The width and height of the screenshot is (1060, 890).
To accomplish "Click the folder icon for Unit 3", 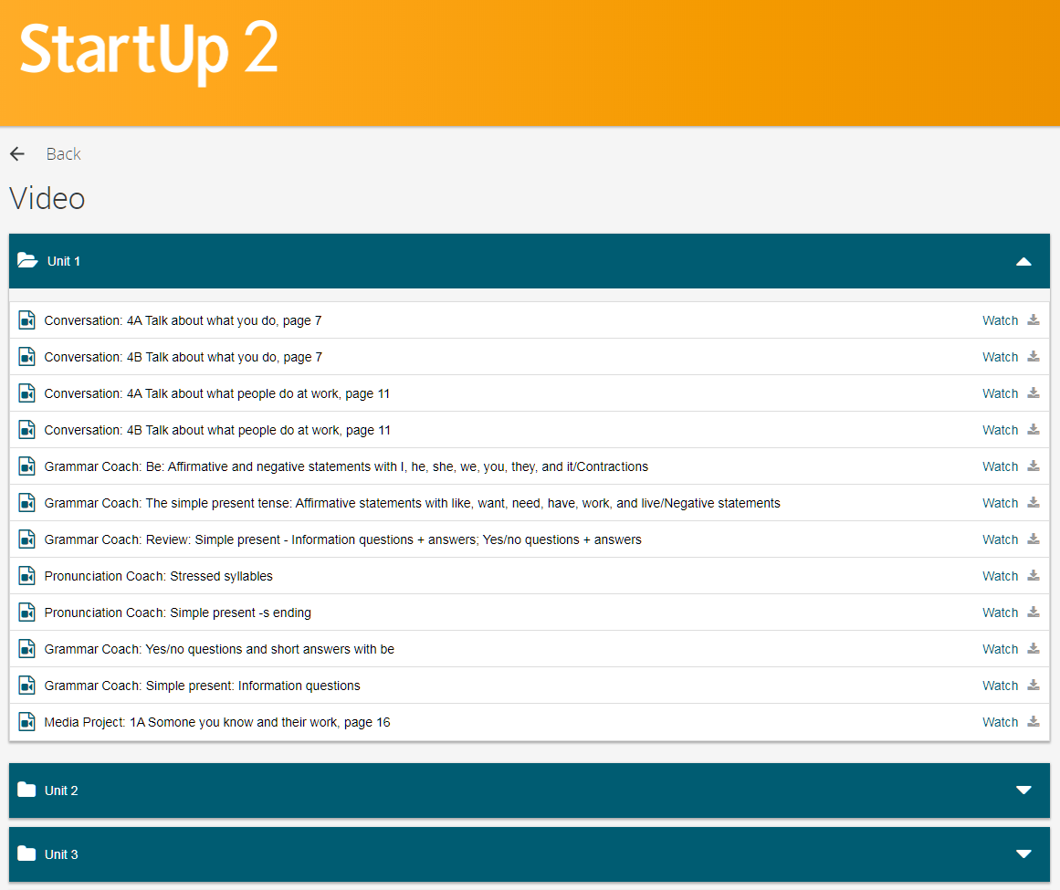I will [x=26, y=853].
